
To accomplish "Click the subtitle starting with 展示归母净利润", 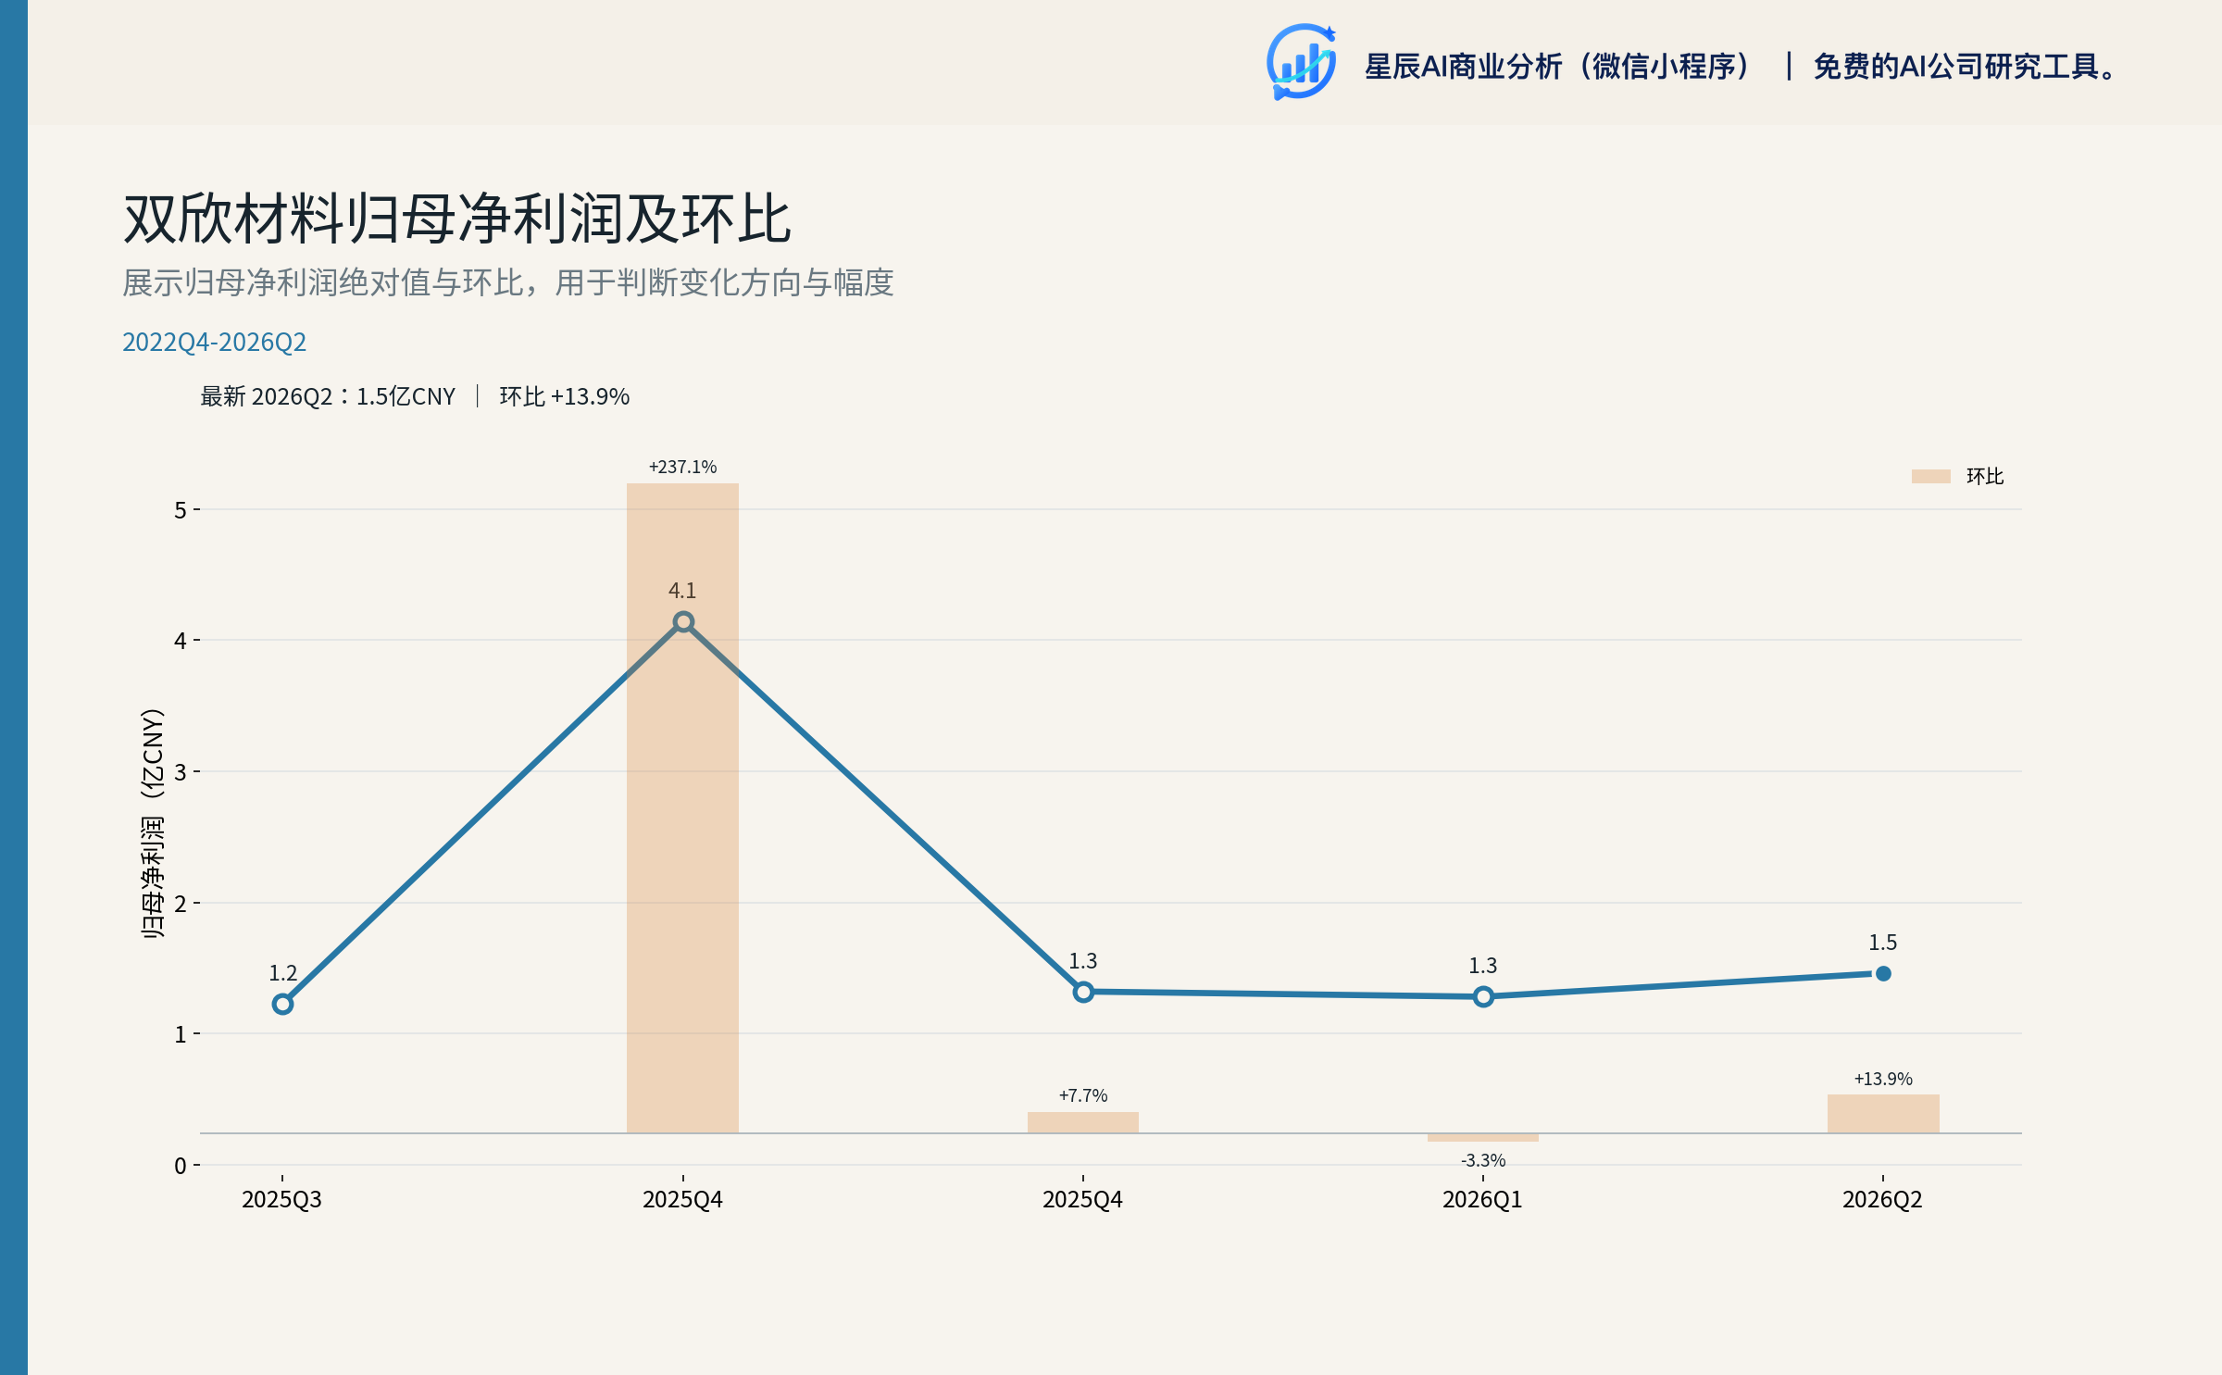I will [x=508, y=282].
